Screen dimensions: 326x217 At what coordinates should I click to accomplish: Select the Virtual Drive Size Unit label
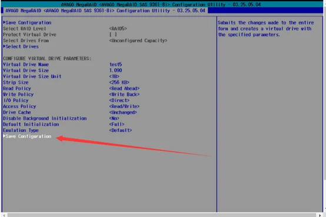tap(32, 76)
